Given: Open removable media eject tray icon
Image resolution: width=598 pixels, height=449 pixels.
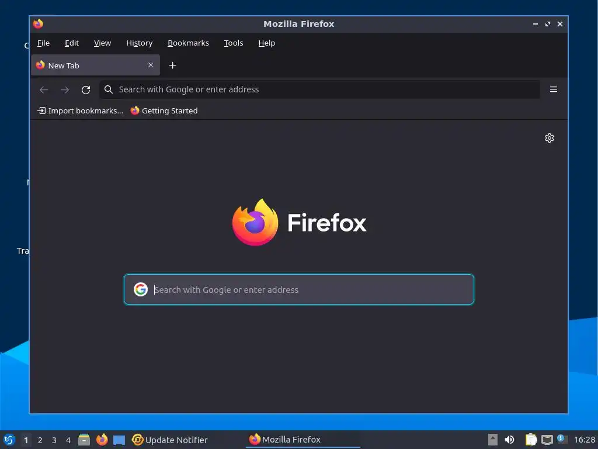Looking at the screenshot, I should point(493,440).
